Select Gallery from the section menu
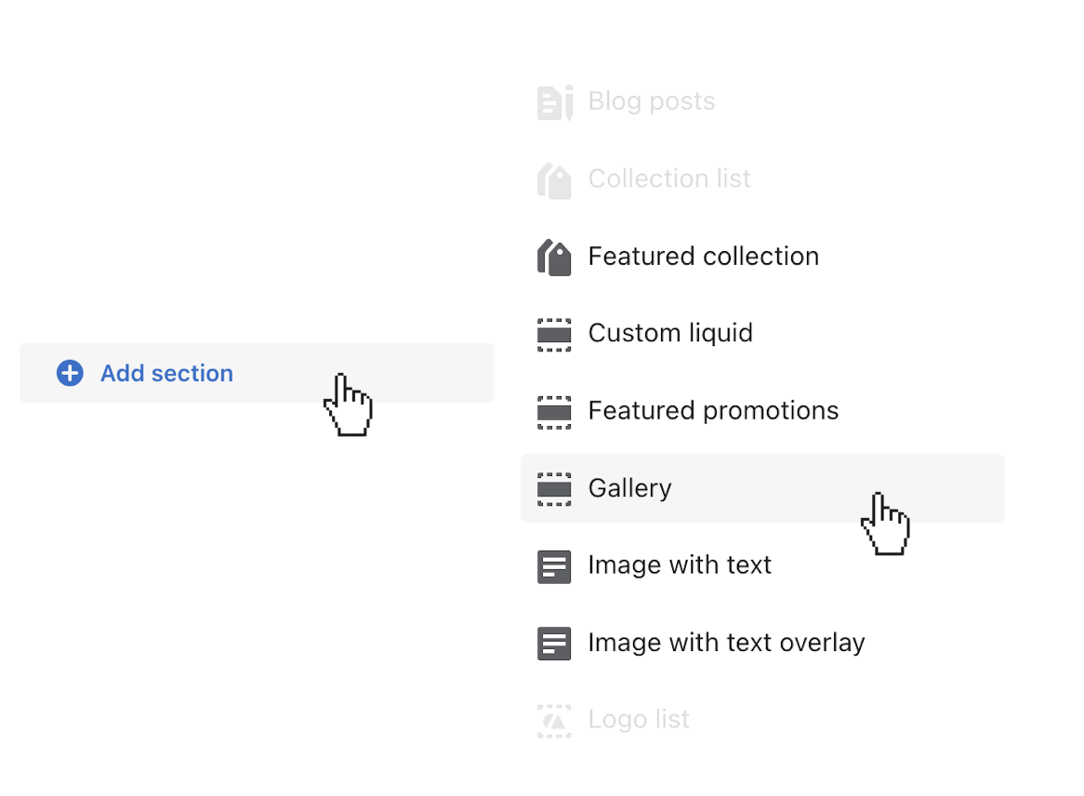1084x796 pixels. point(629,488)
